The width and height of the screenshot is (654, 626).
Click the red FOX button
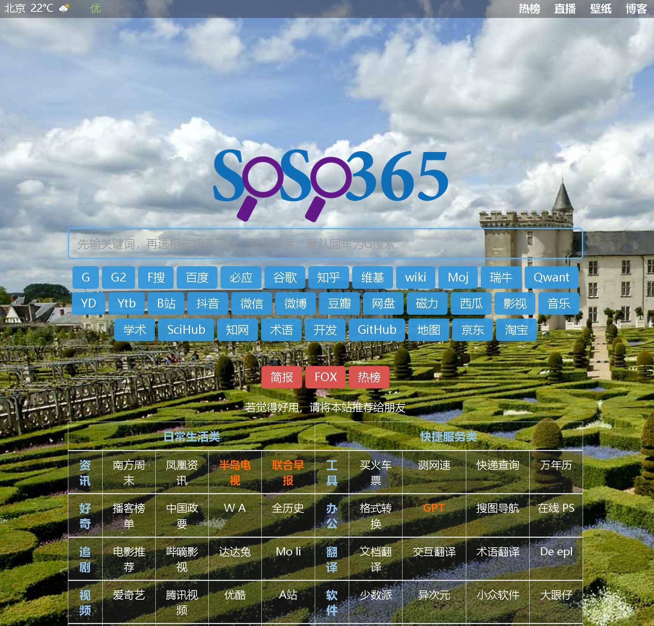tap(325, 377)
